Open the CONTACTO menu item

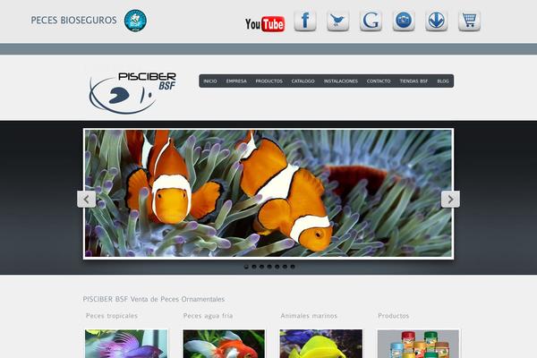[379, 81]
